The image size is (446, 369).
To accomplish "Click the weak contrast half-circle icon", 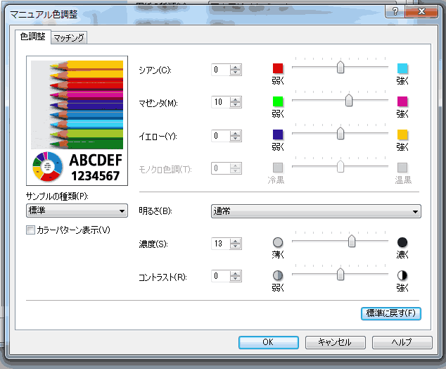I will [278, 275].
